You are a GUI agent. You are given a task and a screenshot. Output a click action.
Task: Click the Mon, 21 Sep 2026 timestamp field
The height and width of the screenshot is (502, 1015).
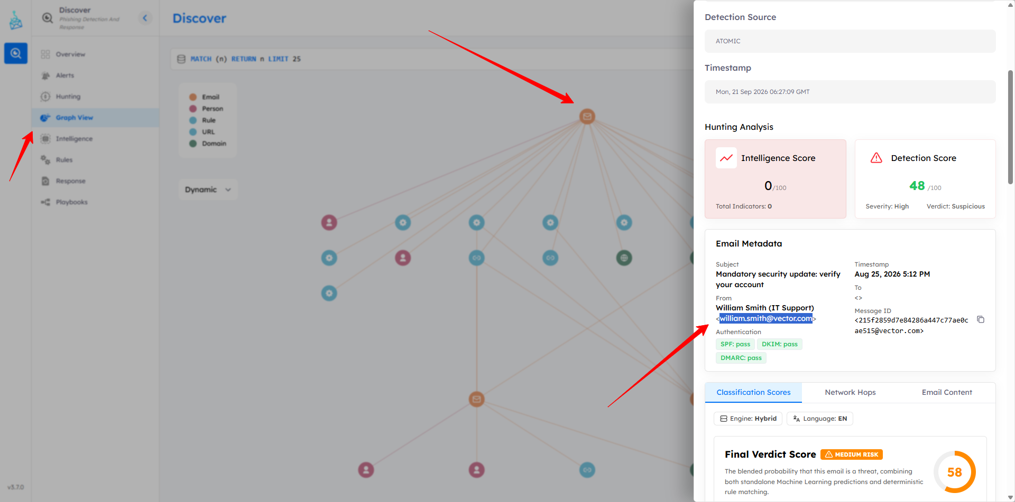(850, 92)
